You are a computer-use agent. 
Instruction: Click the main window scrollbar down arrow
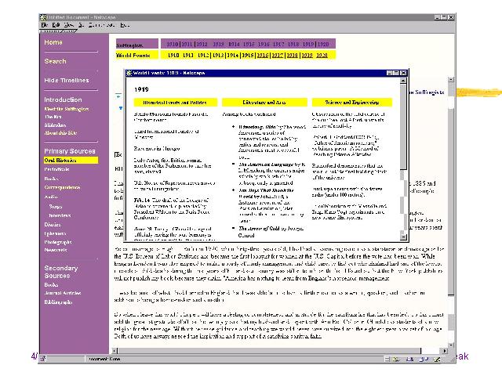point(451,345)
